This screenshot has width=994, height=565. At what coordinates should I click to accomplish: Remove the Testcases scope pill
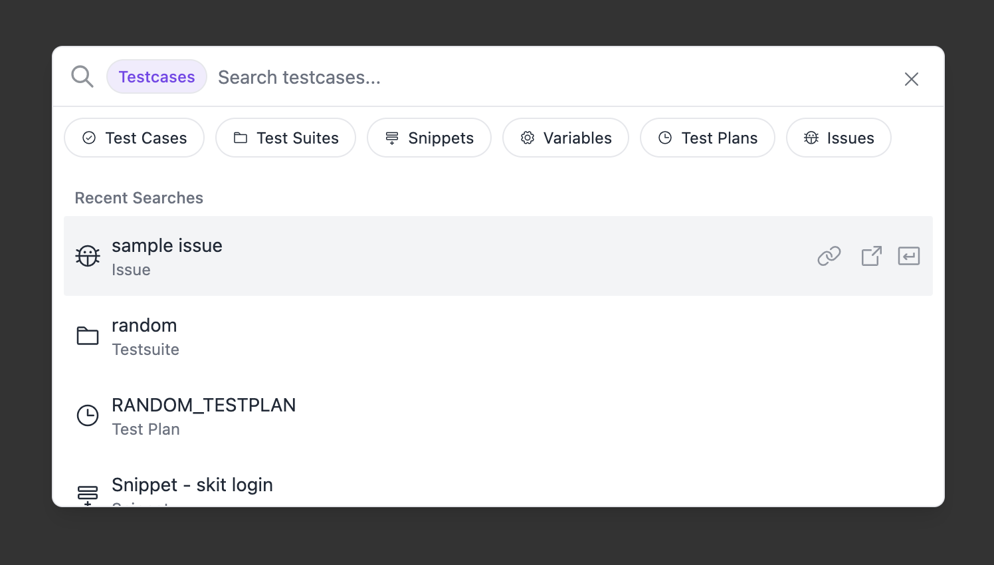tap(156, 76)
